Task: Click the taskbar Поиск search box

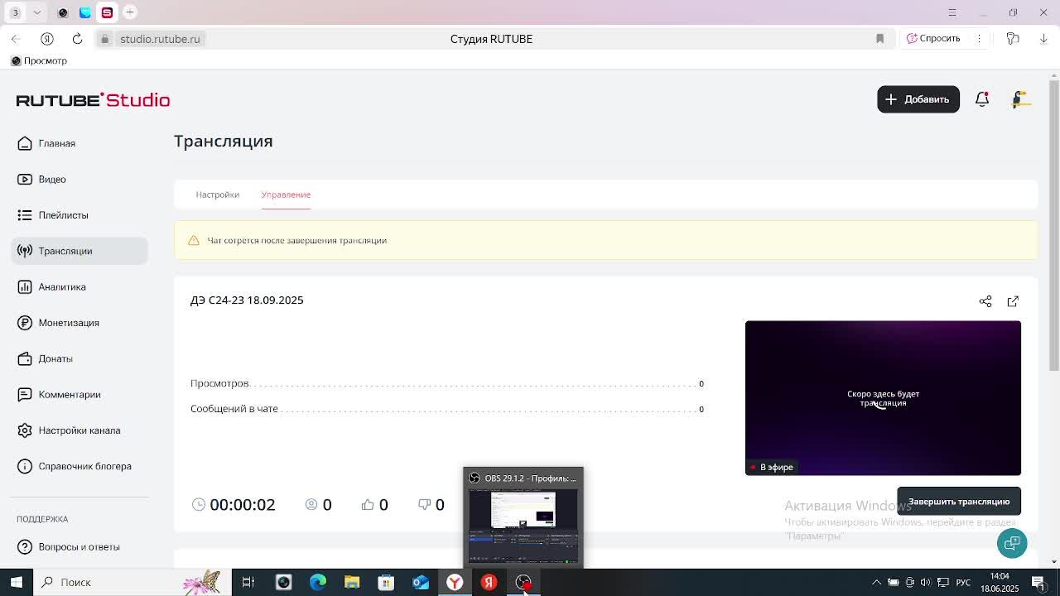Action: point(132,582)
